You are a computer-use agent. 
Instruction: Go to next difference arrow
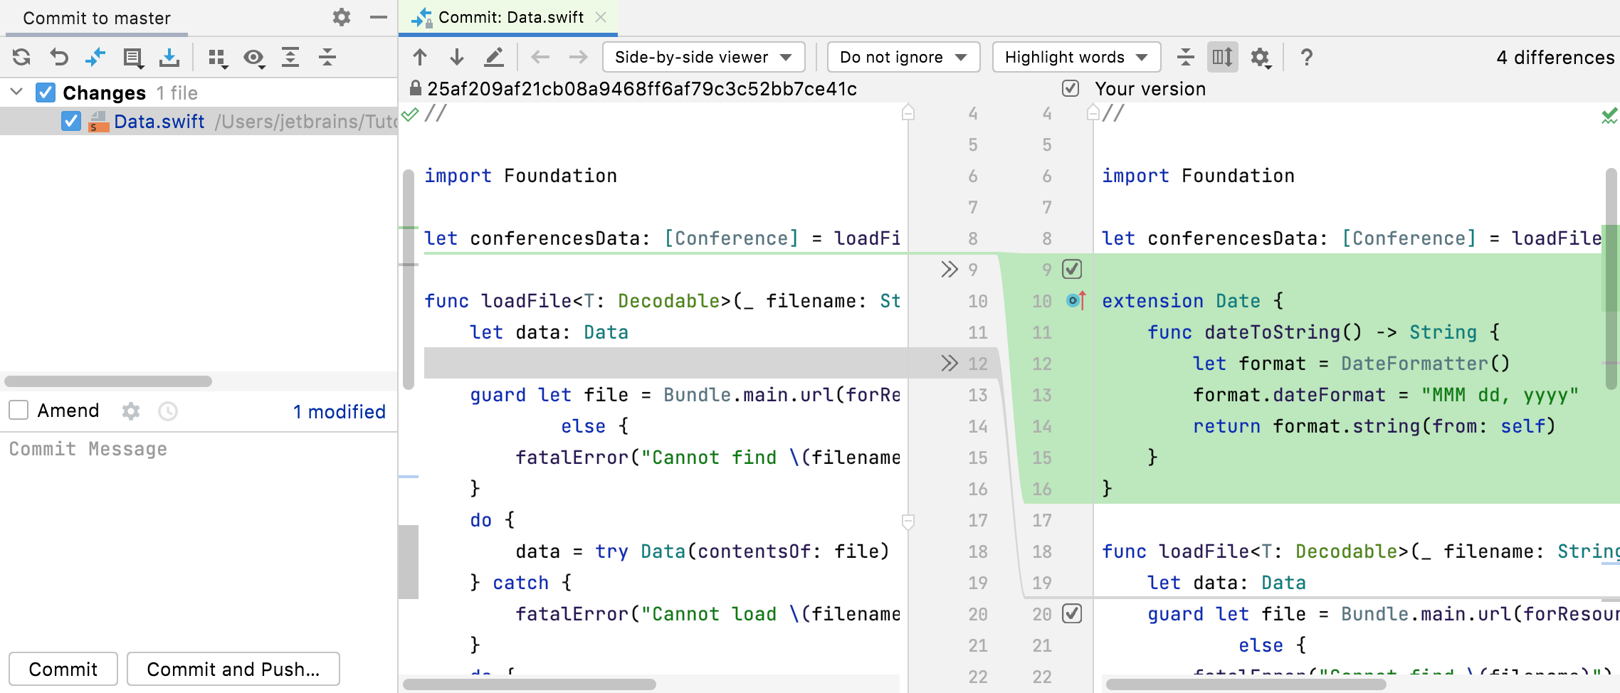[457, 57]
